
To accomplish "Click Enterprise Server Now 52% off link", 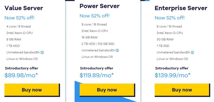I will click(169, 18).
